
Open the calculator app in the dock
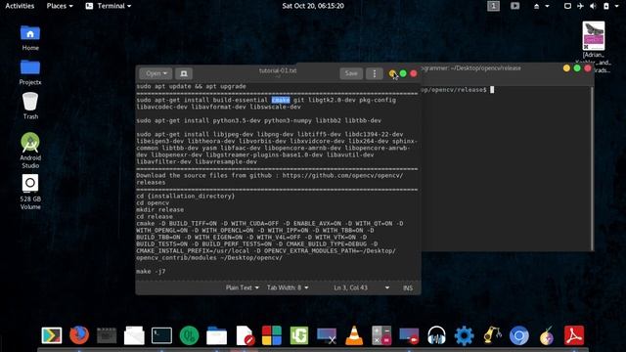pos(381,335)
